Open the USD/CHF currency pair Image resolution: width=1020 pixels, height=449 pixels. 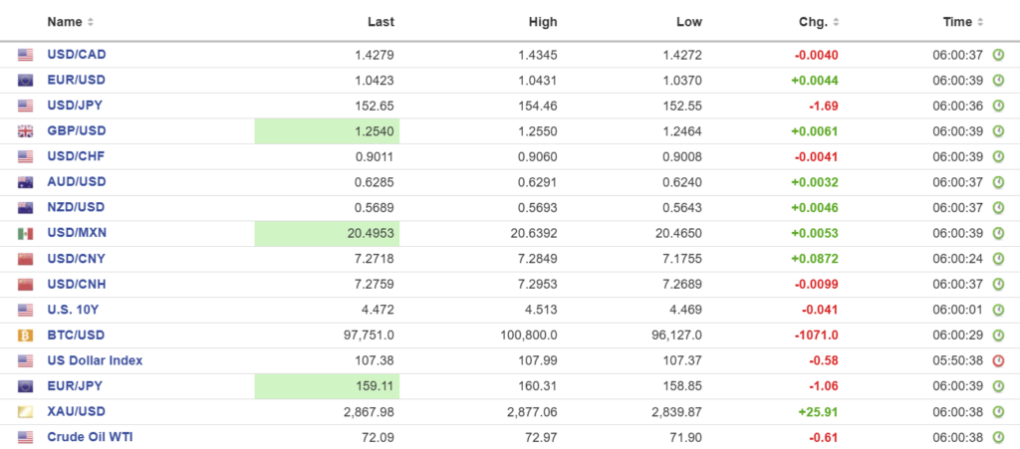pyautogui.click(x=76, y=156)
